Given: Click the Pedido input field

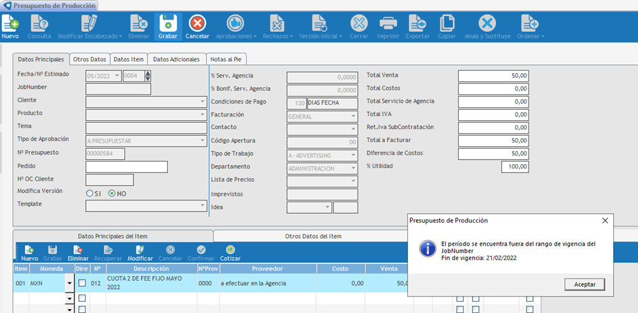Looking at the screenshot, I should (126, 167).
